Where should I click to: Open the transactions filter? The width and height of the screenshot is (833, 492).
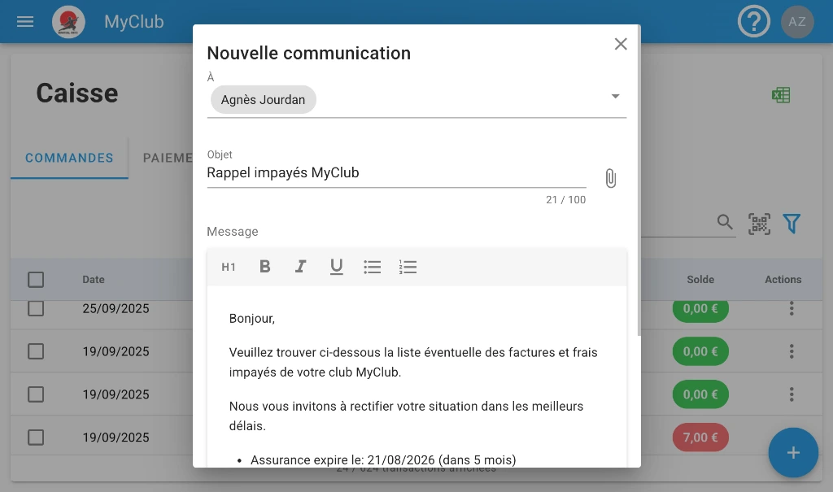click(x=792, y=224)
